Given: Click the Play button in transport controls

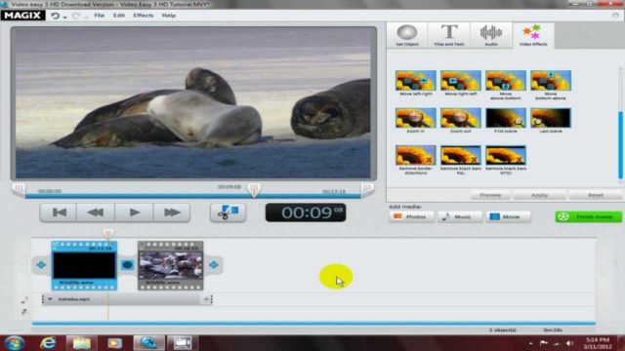Looking at the screenshot, I should 134,213.
